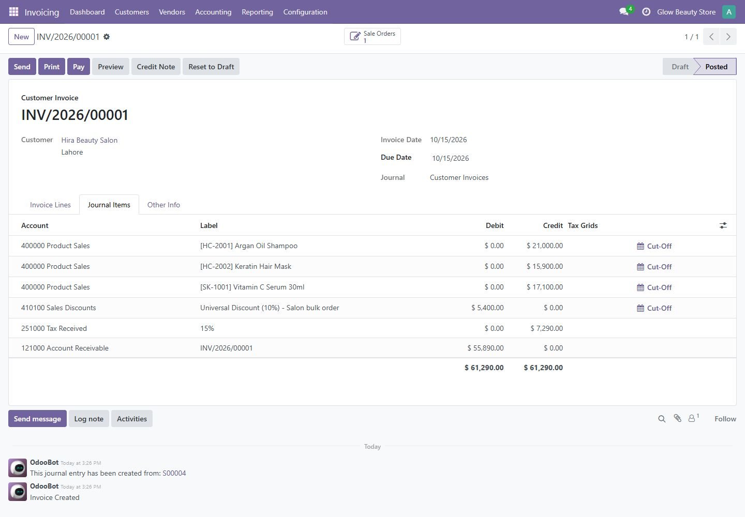The width and height of the screenshot is (745, 517).
Task: Switch to the Other Info tab
Action: pyautogui.click(x=163, y=205)
